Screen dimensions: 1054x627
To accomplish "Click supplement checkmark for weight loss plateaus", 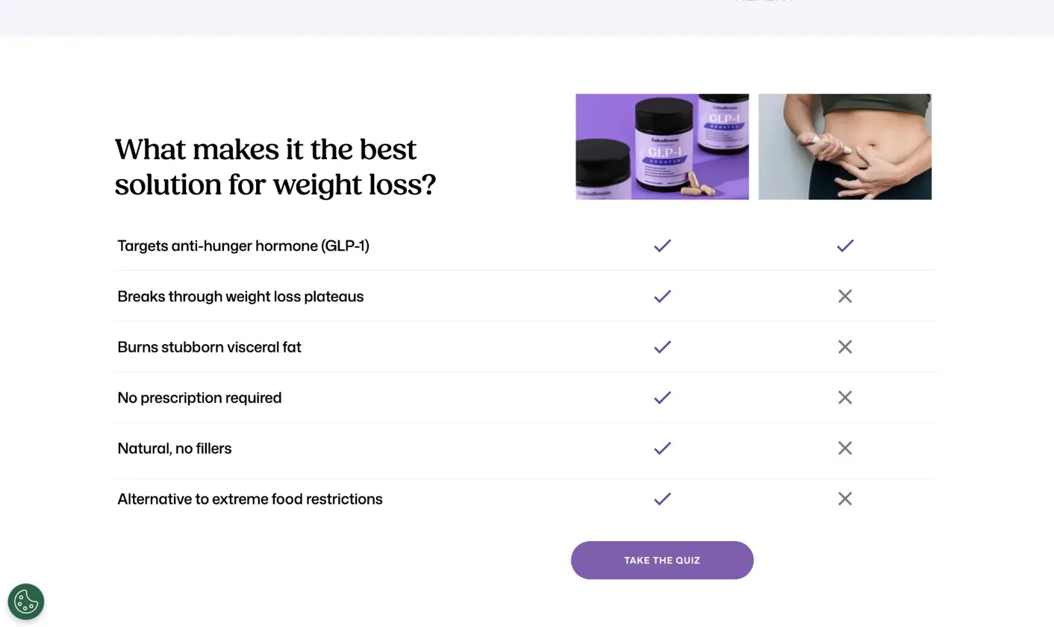I will click(x=662, y=296).
